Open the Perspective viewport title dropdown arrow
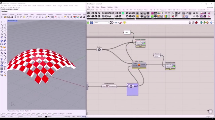The width and height of the screenshot is (215, 120). pyautogui.click(x=17, y=21)
